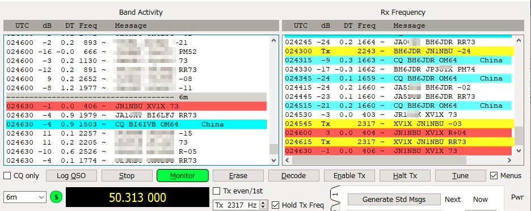Click the green S status indicator icon

(x=56, y=197)
